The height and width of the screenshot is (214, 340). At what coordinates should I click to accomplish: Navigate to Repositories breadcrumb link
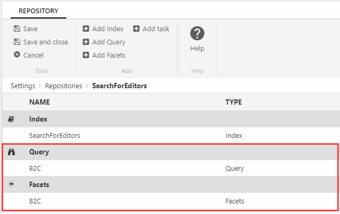[x=64, y=85]
